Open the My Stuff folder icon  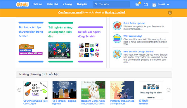point(146,5)
